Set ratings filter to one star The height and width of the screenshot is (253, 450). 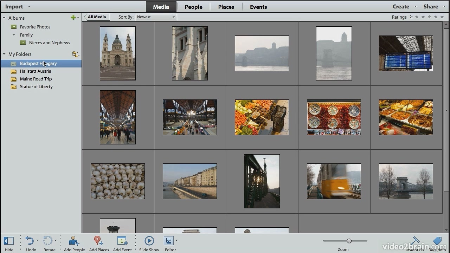(x=417, y=17)
